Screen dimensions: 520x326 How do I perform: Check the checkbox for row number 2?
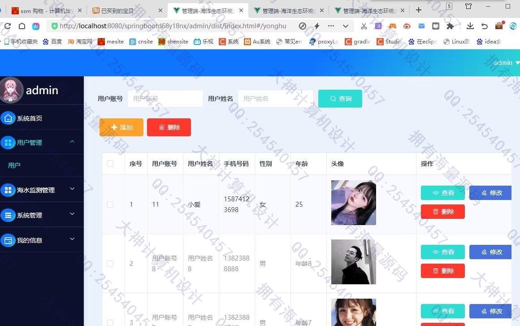110,264
